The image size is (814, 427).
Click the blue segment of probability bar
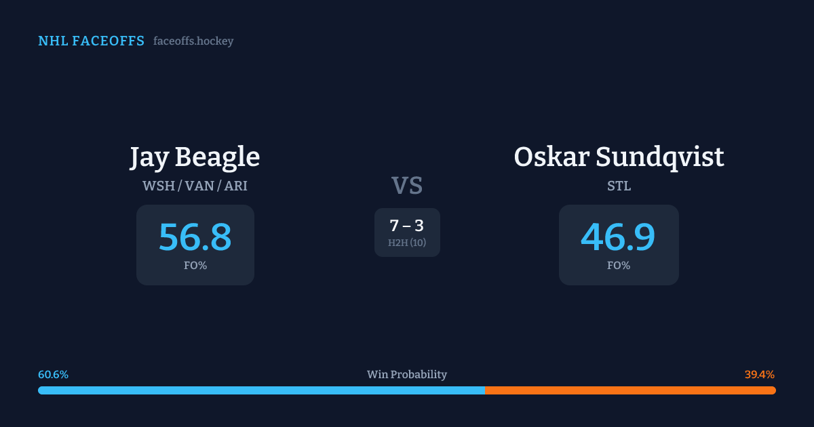pos(261,390)
